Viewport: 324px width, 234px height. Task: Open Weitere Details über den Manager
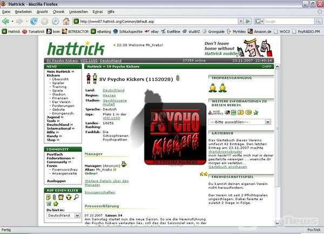click(x=106, y=183)
